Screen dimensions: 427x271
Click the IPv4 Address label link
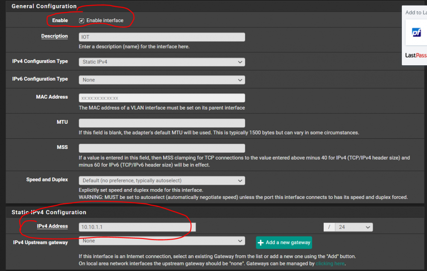[52, 226]
